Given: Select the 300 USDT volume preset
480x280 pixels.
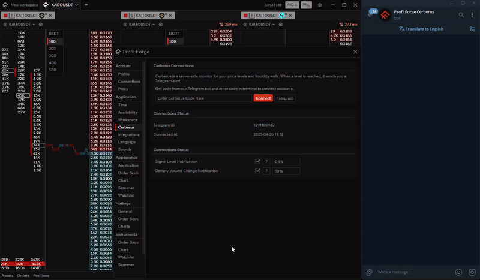Looking at the screenshot, I should (52, 56).
